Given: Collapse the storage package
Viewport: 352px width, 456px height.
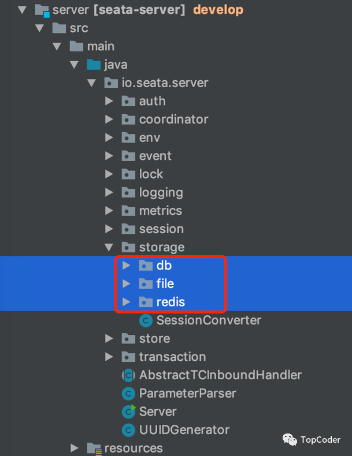Looking at the screenshot, I should (x=109, y=247).
